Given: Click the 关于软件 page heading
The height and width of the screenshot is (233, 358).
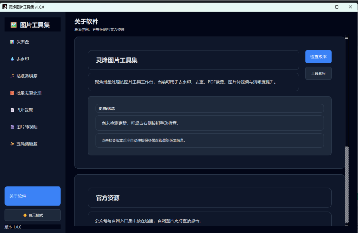Looking at the screenshot, I should point(86,22).
